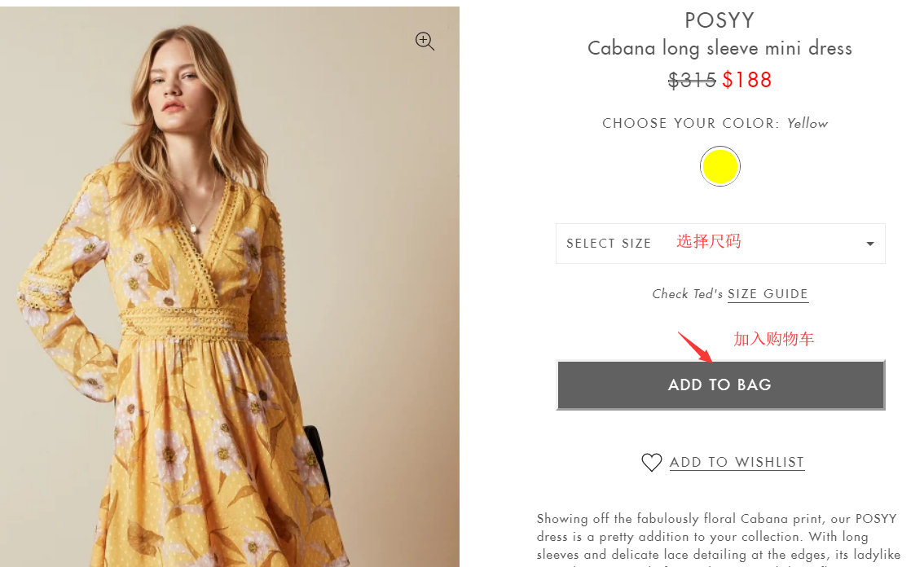Click the red 选择尺码 annotation text
This screenshot has width=924, height=567.
click(x=709, y=241)
